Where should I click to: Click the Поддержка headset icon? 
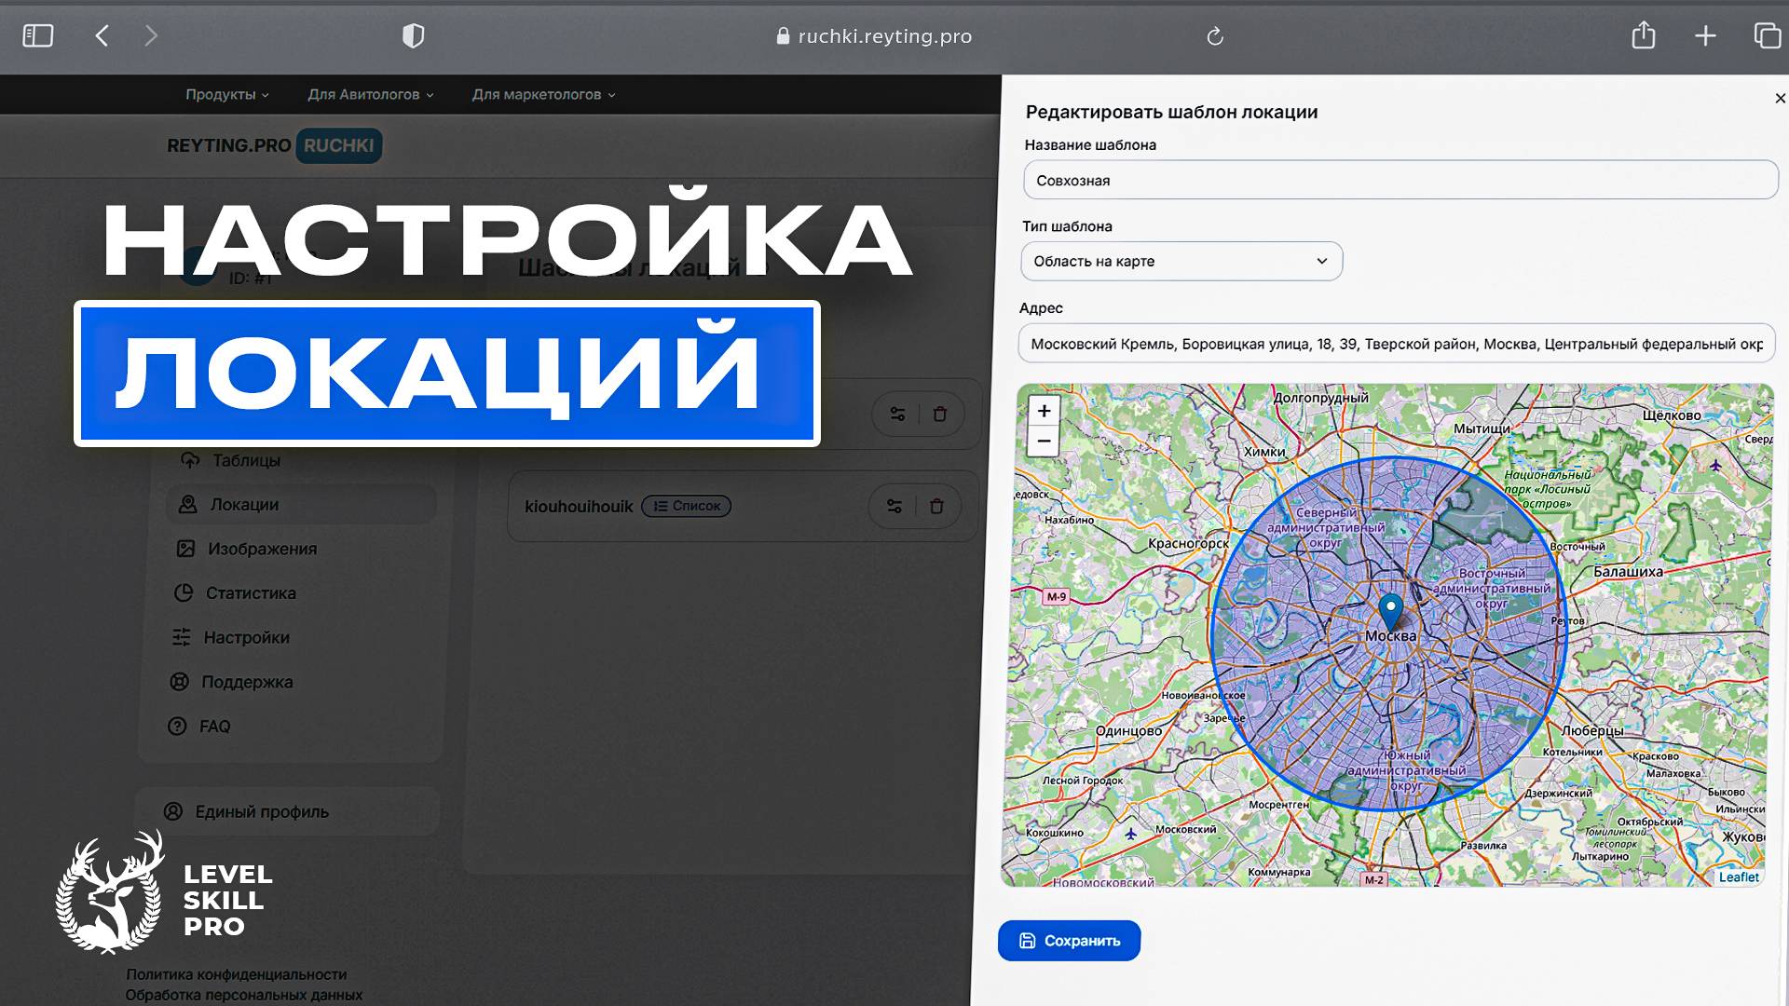click(x=180, y=681)
